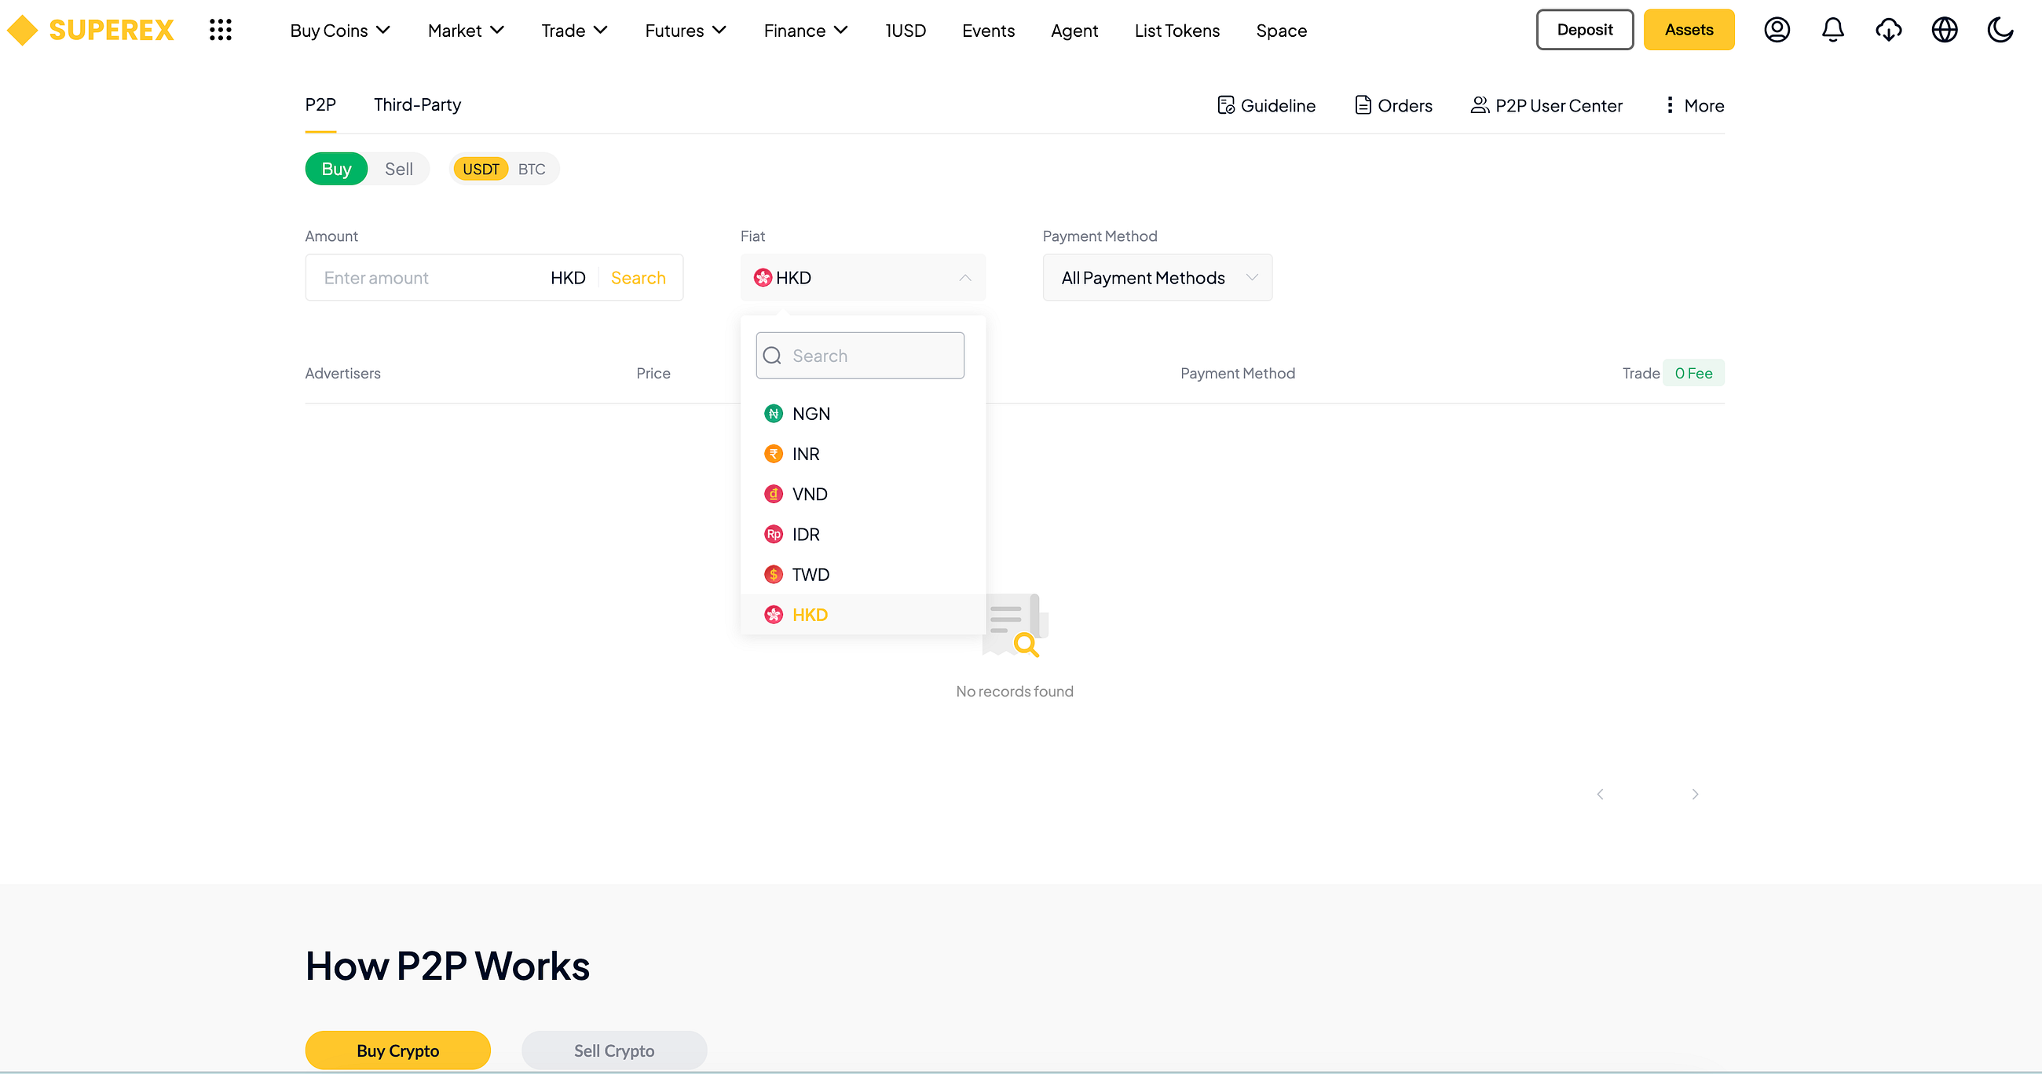Open the Agent menu item
The width and height of the screenshot is (2042, 1074).
point(1074,31)
